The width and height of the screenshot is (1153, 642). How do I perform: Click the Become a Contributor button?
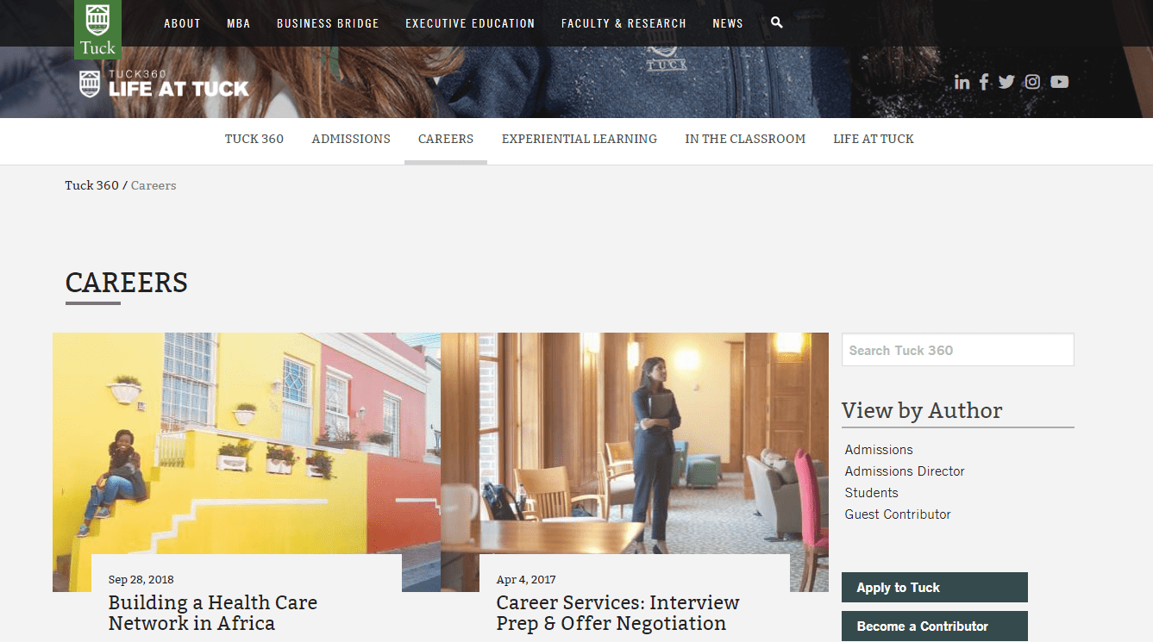935,626
